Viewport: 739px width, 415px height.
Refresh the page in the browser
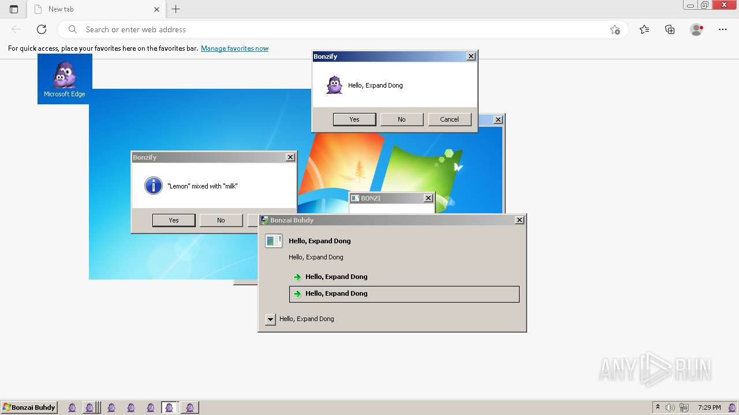(x=42, y=29)
